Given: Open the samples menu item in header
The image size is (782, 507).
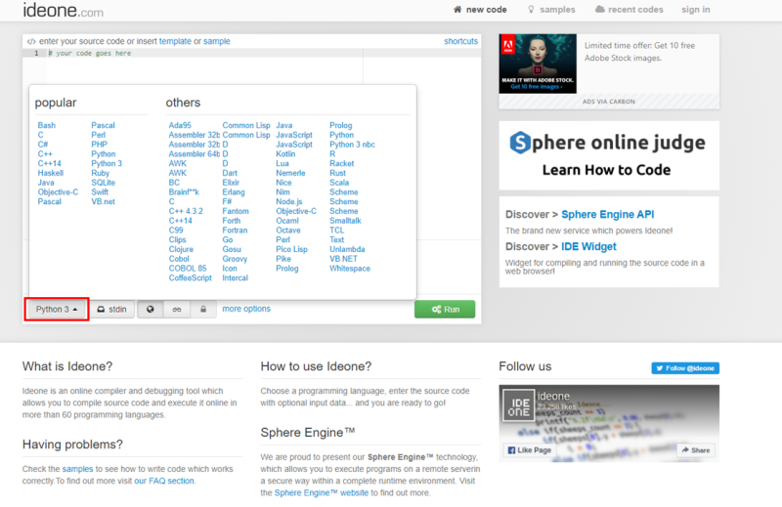Looking at the screenshot, I should click(551, 10).
